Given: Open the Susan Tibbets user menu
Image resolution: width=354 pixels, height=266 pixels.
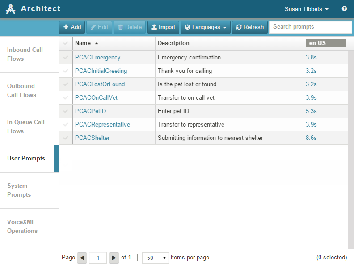Looking at the screenshot, I should 306,9.
